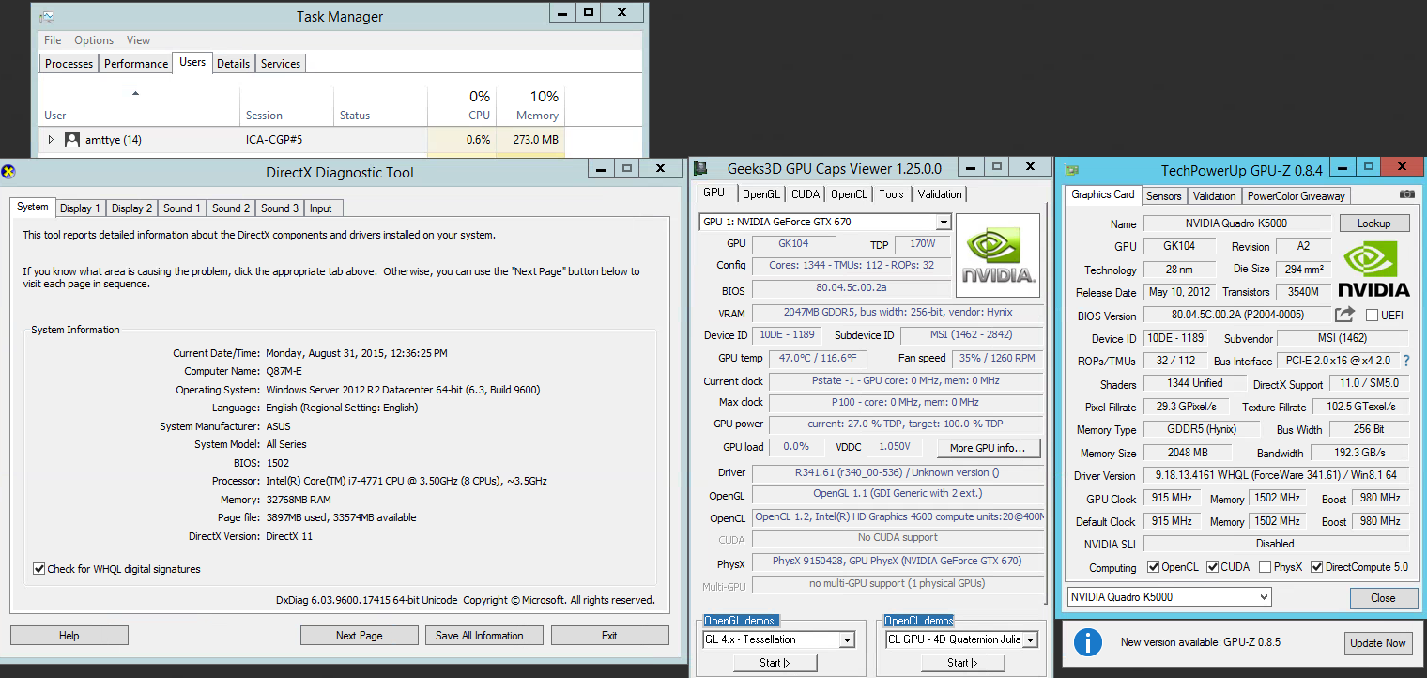Open the Sound 2 tab
The width and height of the screenshot is (1427, 678).
coord(230,208)
